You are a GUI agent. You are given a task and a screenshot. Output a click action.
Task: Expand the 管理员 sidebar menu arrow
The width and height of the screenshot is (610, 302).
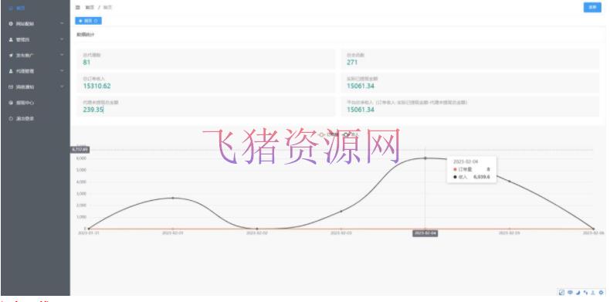(62, 39)
